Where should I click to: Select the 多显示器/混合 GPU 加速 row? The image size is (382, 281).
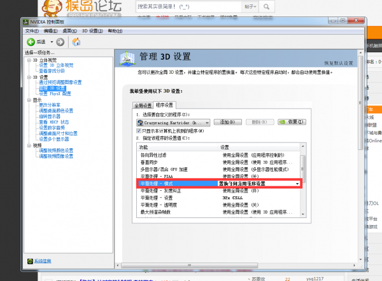218,169
